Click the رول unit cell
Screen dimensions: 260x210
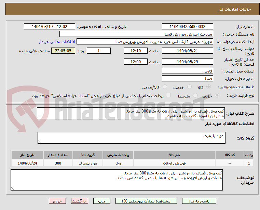[x=118, y=163]
